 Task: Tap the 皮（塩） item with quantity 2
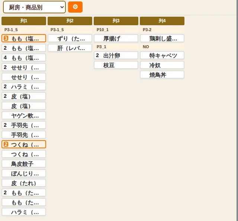[24, 96]
